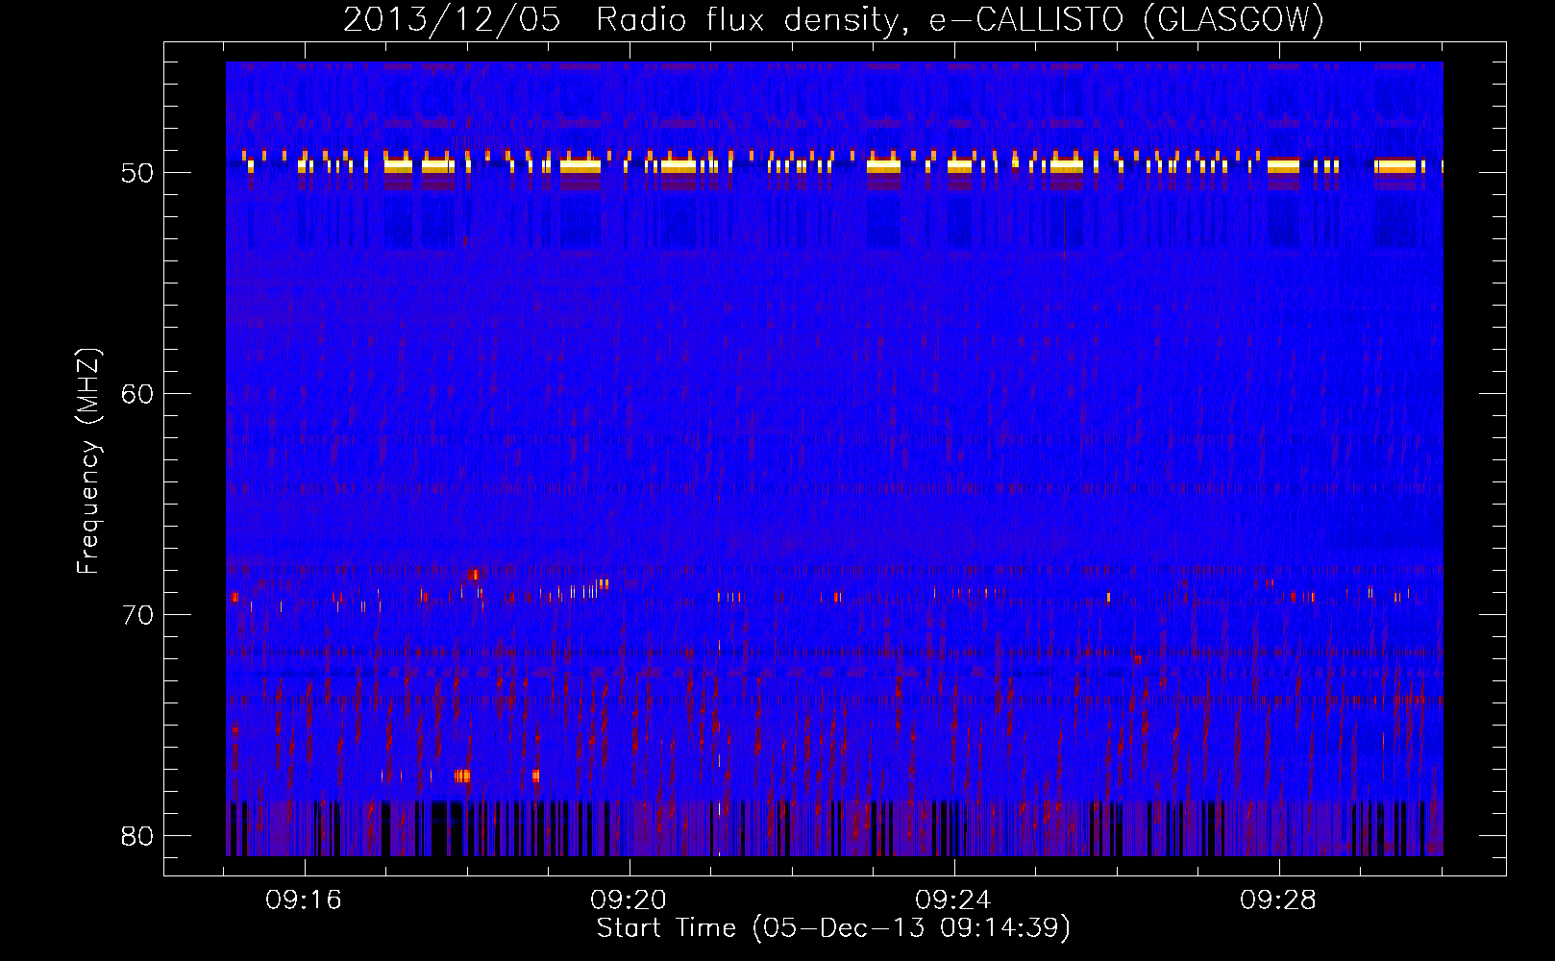Click the 50 frequency tick label
This screenshot has width=1555, height=961.
coord(137,173)
